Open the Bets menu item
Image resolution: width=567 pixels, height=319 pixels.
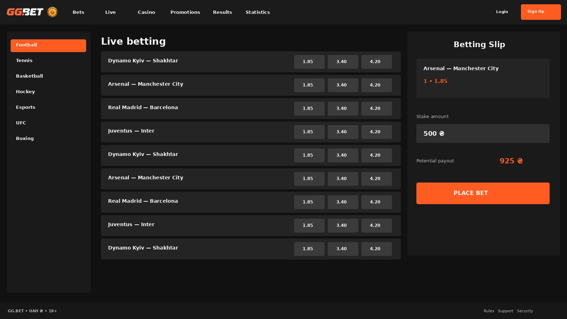click(78, 12)
